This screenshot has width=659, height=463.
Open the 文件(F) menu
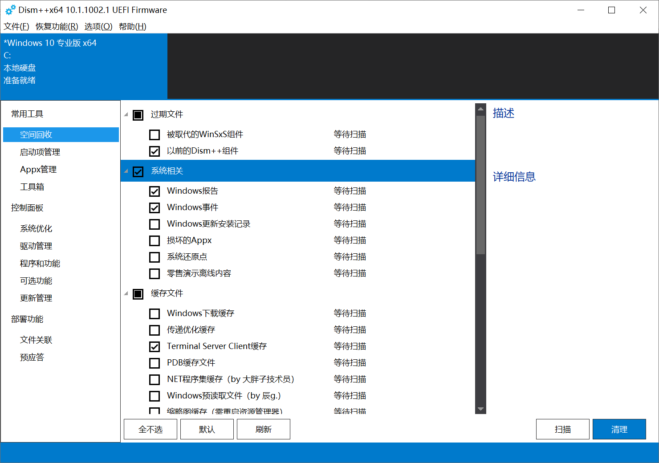[16, 27]
